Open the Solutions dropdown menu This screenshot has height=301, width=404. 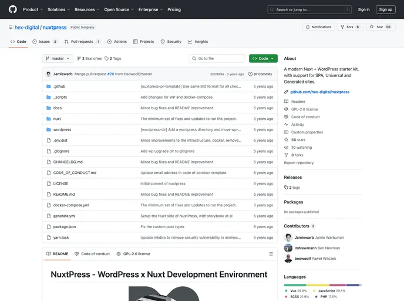pos(59,9)
